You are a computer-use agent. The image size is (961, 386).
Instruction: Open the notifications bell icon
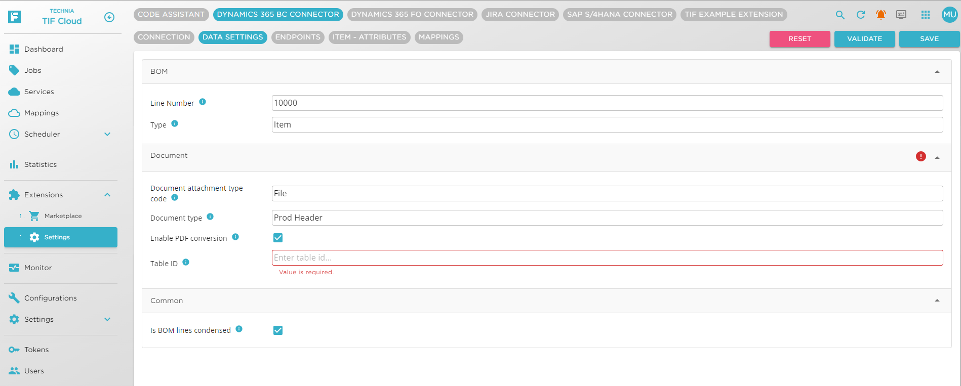(880, 15)
